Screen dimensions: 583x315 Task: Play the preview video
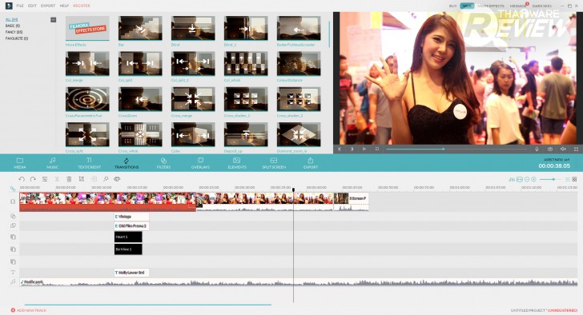point(364,150)
